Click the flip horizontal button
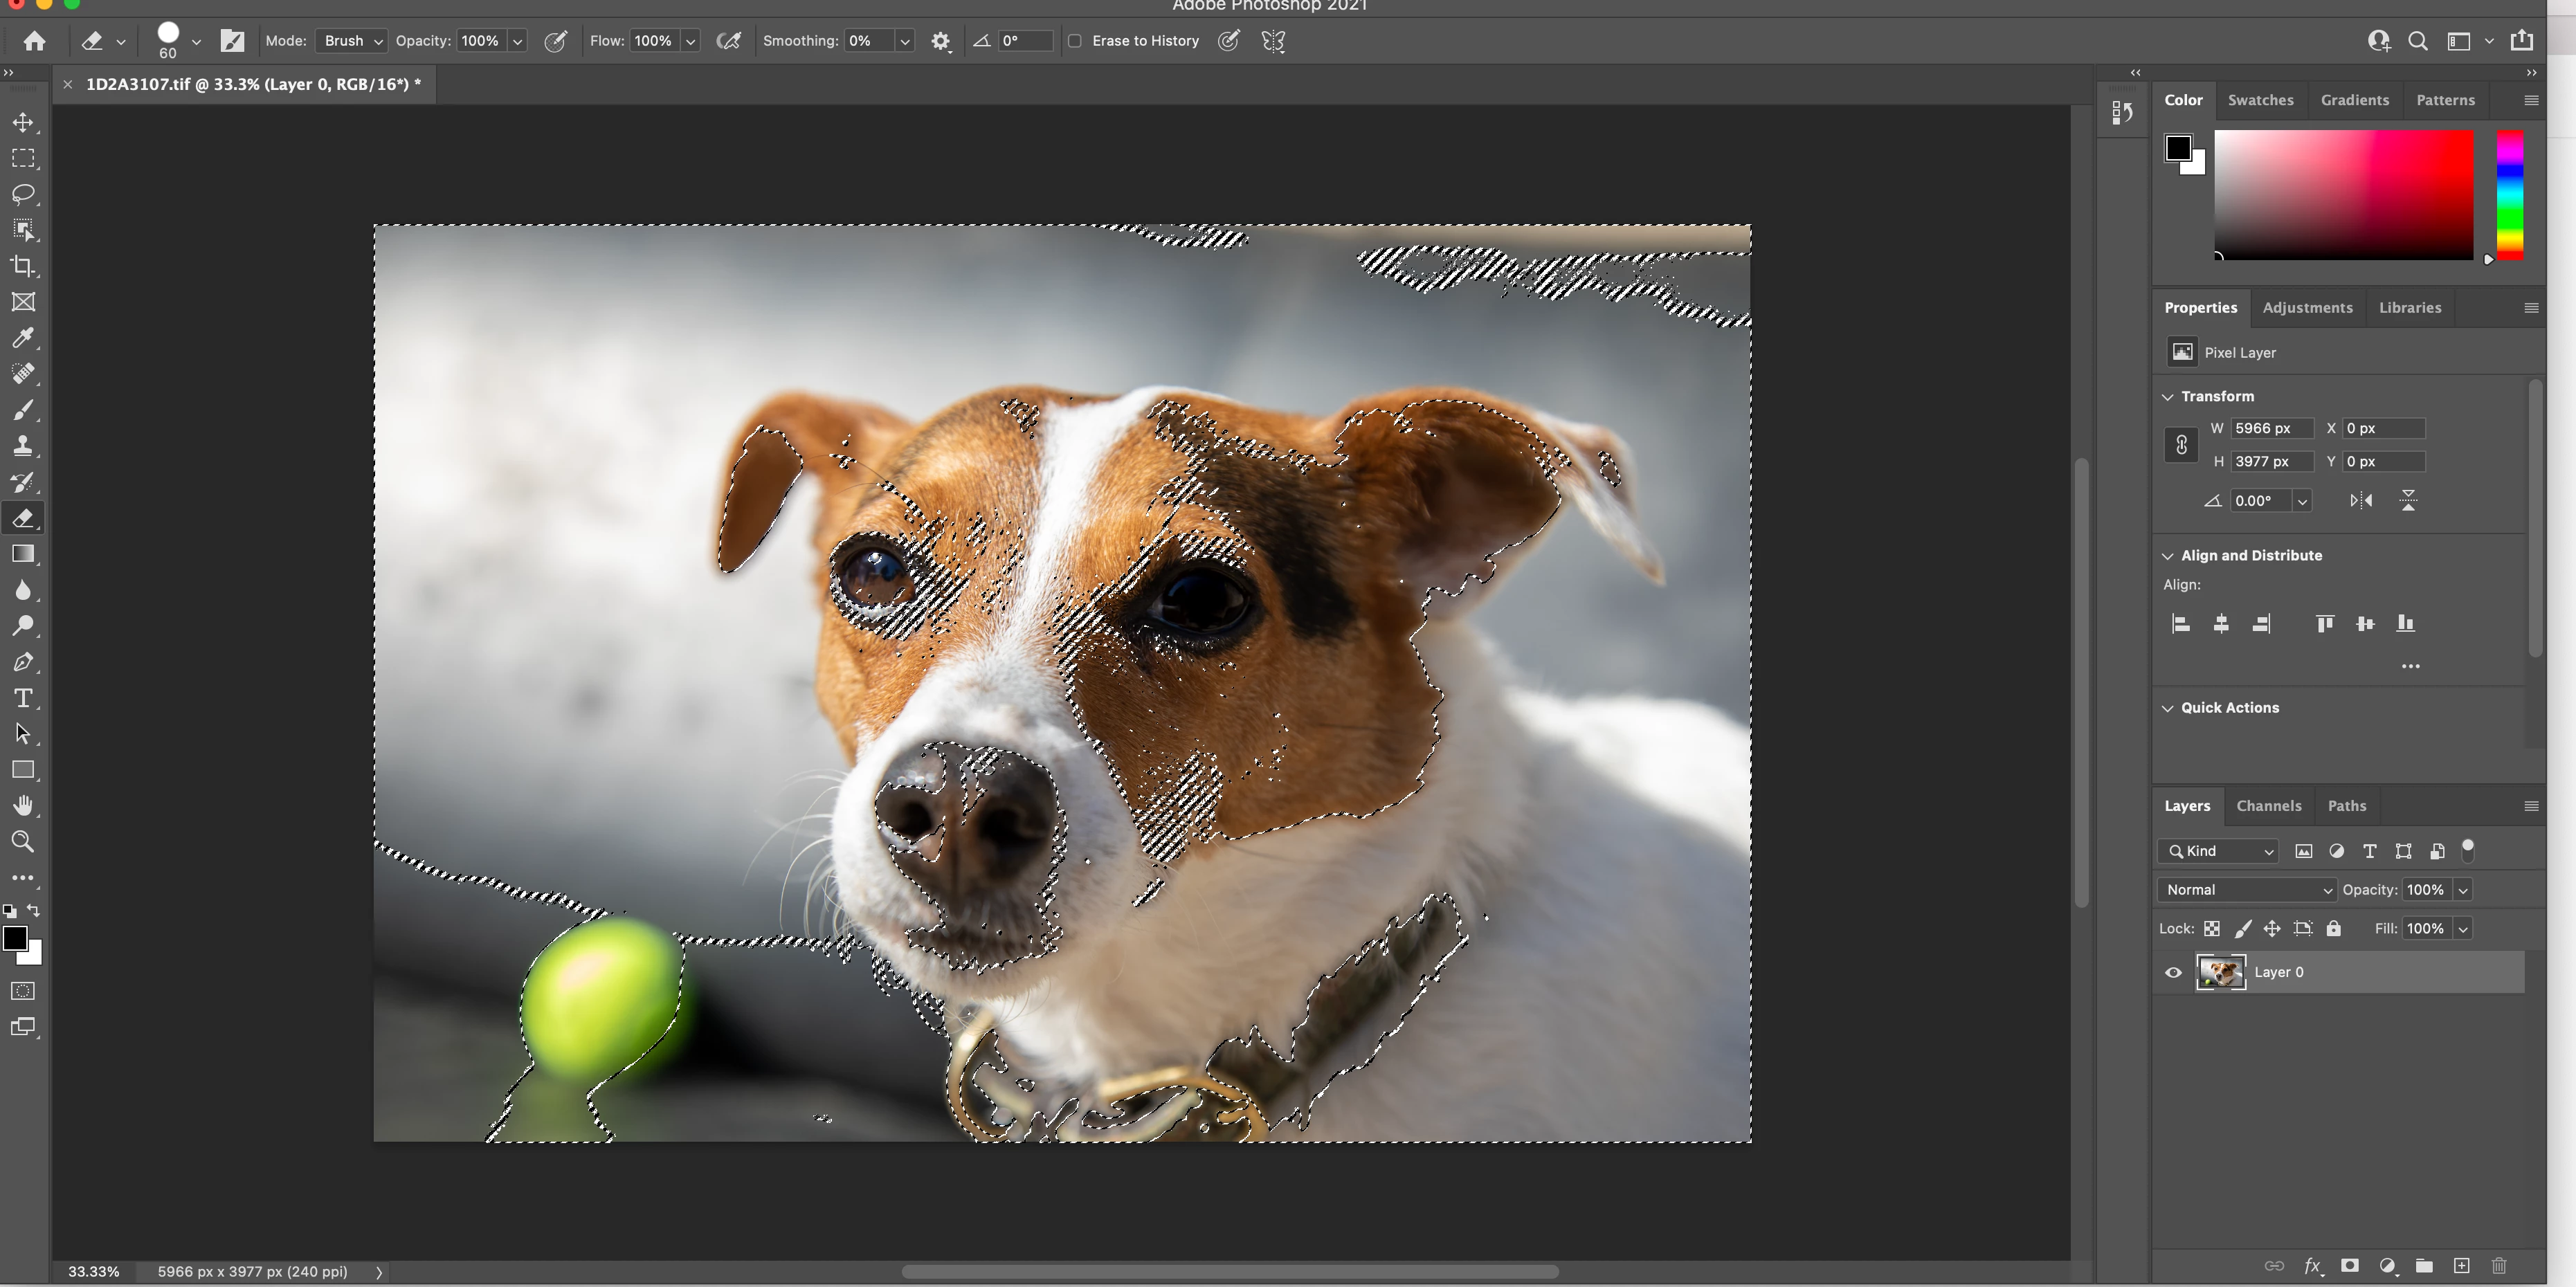 coord(2361,501)
